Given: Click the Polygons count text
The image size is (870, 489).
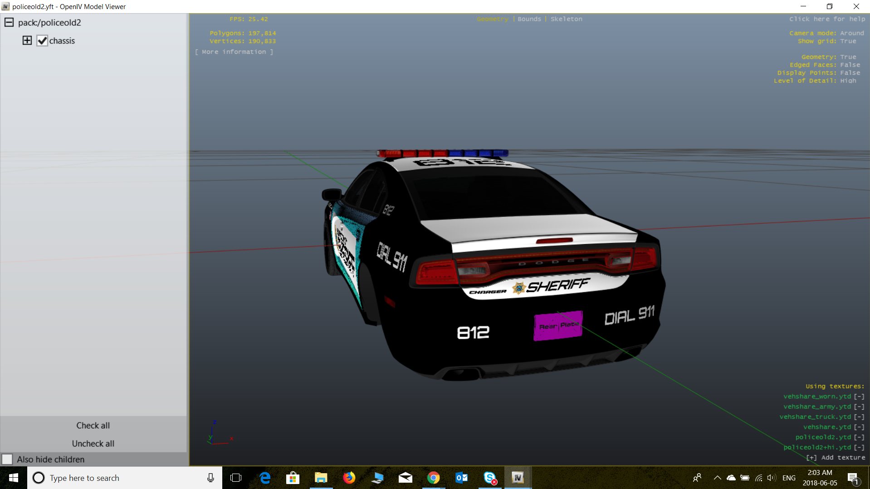Looking at the screenshot, I should pyautogui.click(x=243, y=33).
